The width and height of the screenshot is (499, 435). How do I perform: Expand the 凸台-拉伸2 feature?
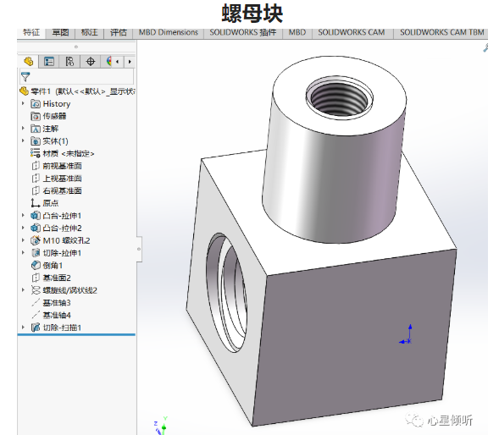click(x=23, y=228)
